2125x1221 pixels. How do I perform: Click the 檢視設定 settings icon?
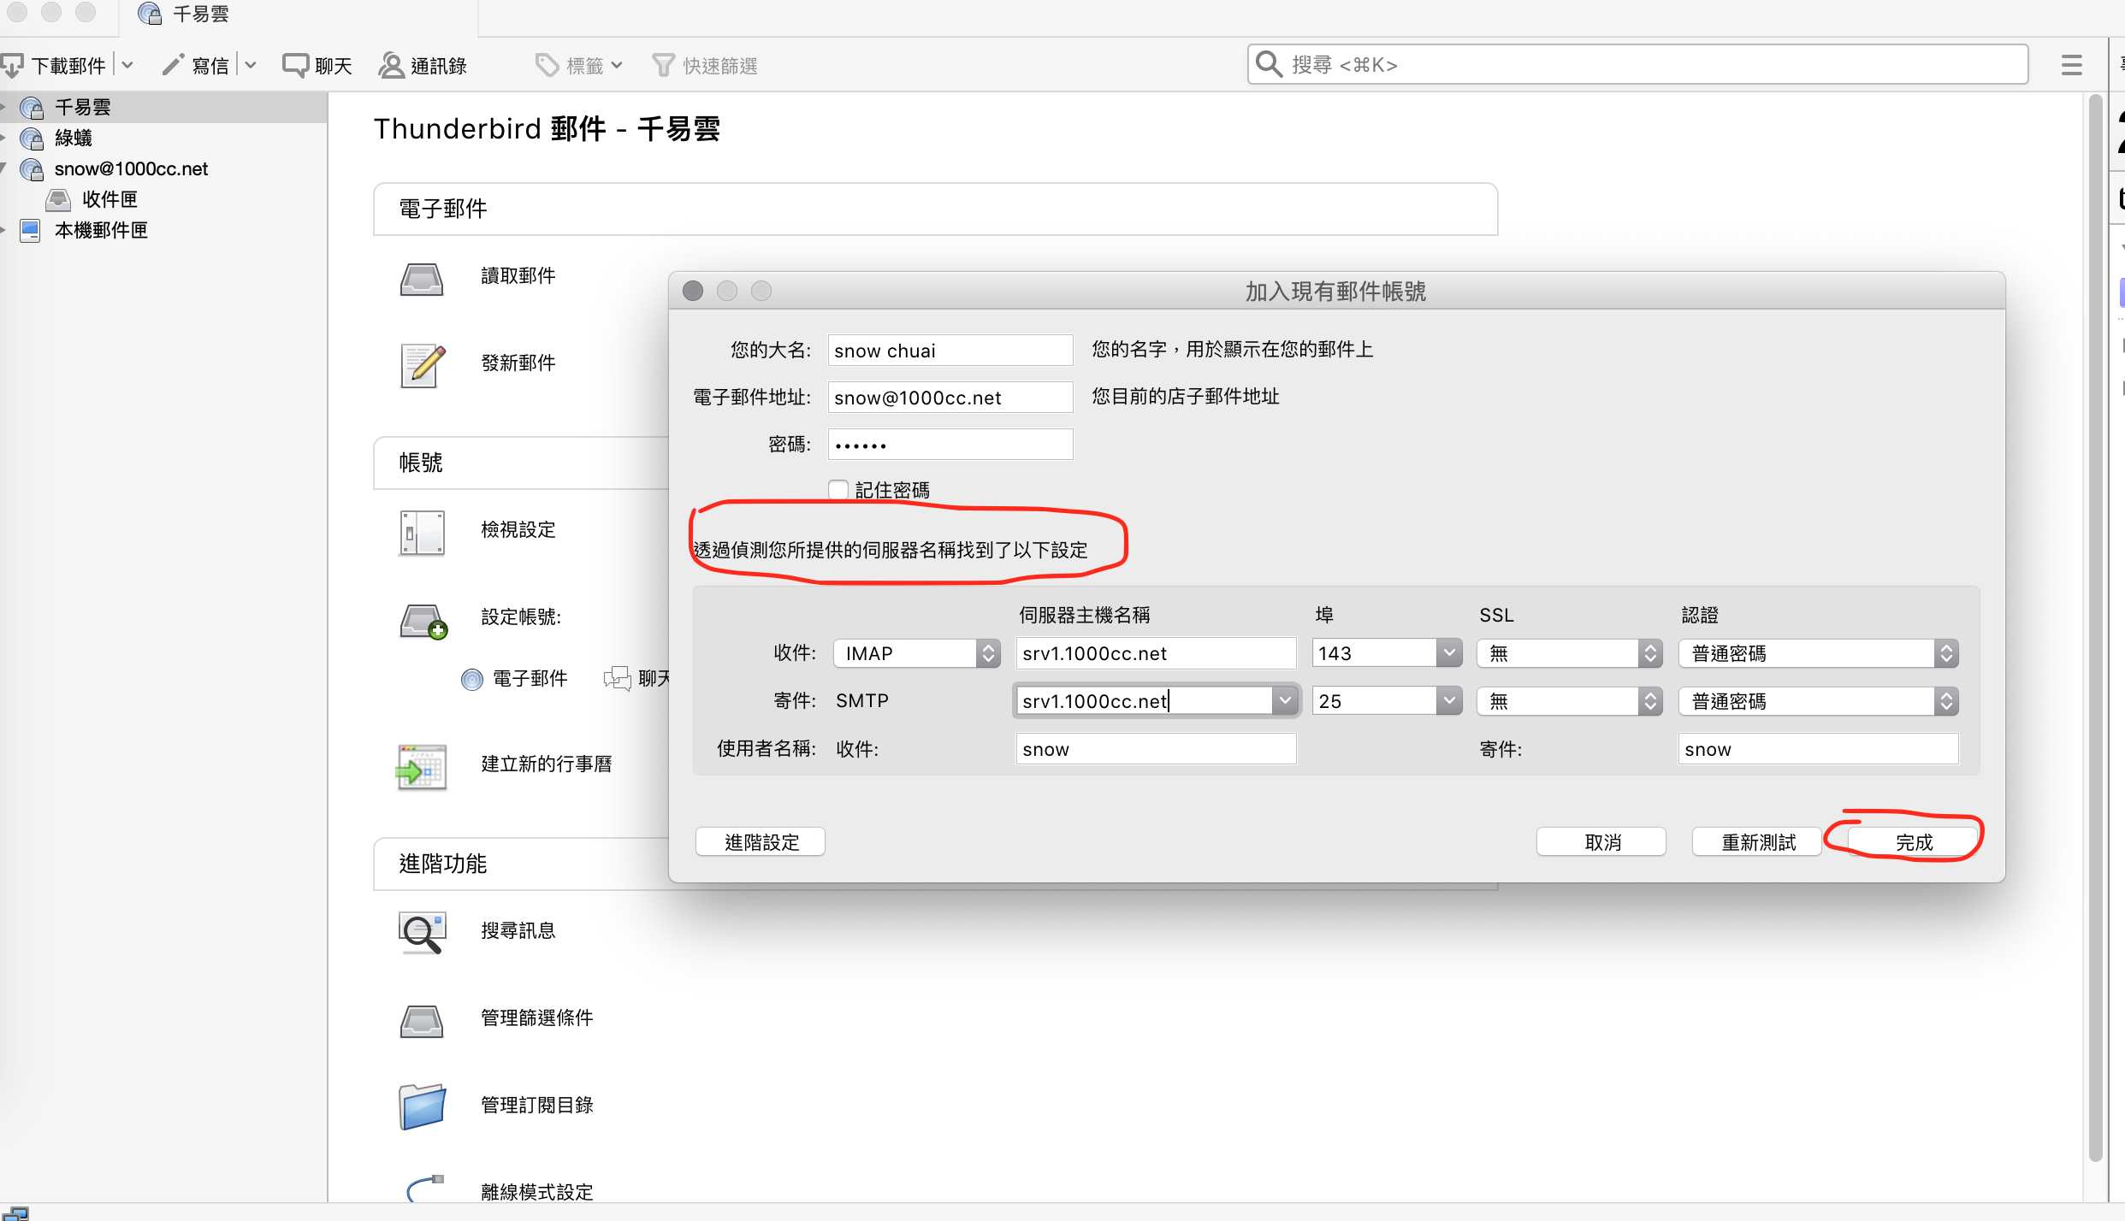(422, 533)
